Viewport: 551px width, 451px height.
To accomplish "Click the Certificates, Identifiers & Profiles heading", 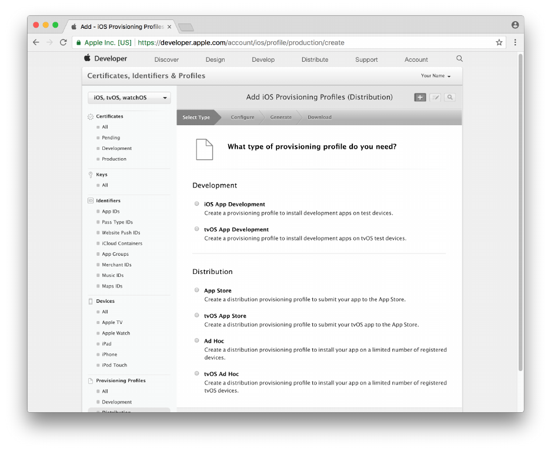I will [146, 76].
